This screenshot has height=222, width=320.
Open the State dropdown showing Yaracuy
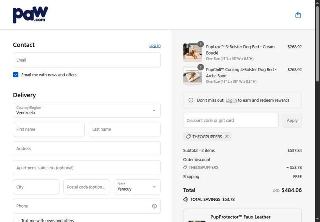click(x=137, y=187)
